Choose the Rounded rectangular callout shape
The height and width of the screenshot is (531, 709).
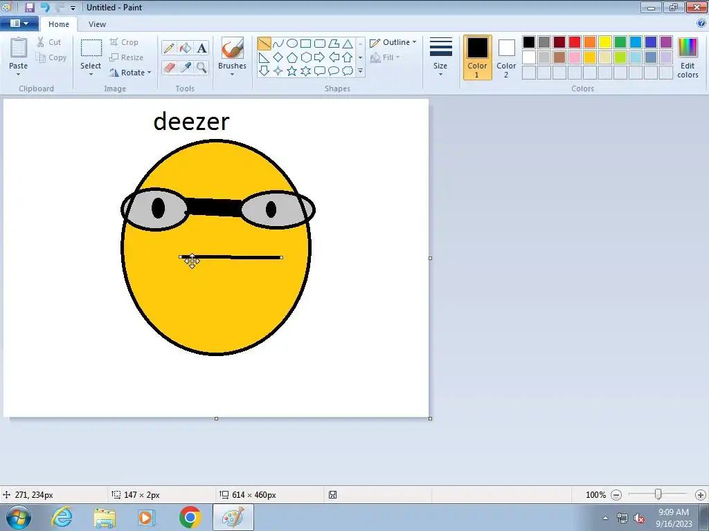click(x=320, y=71)
